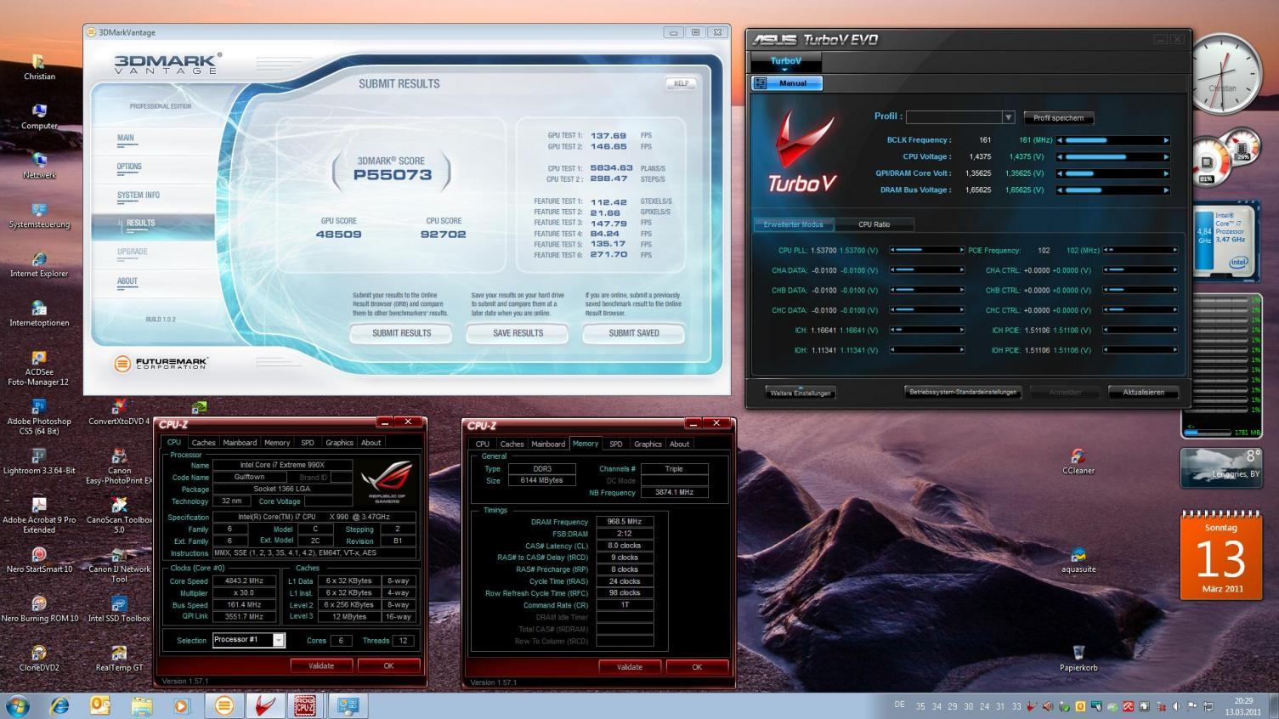The image size is (1279, 719).
Task: Click the speaker volume tray icon
Action: coord(1177,706)
